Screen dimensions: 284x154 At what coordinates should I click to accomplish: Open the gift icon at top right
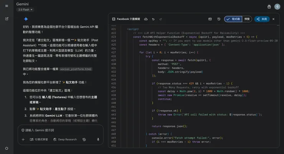coord(269,7)
